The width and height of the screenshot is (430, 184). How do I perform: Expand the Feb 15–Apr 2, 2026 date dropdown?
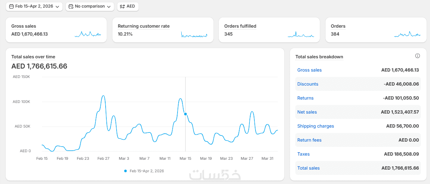34,6
